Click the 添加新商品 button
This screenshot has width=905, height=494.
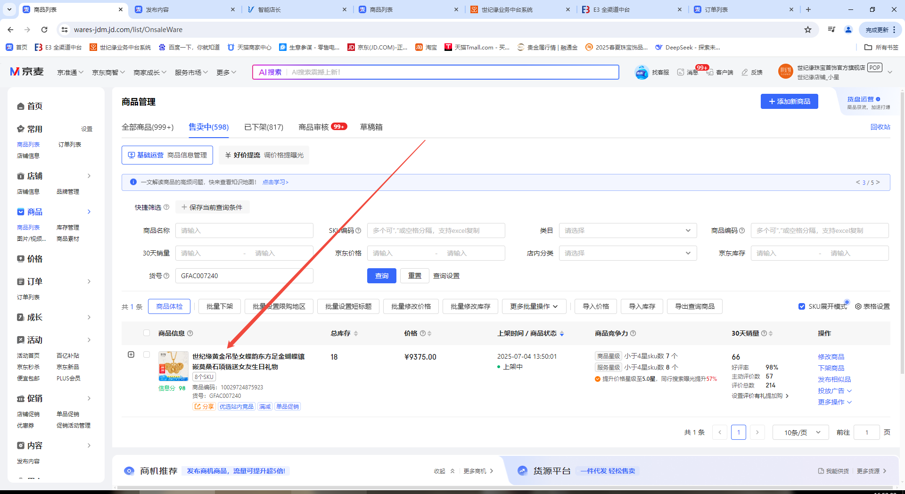pyautogui.click(x=789, y=101)
